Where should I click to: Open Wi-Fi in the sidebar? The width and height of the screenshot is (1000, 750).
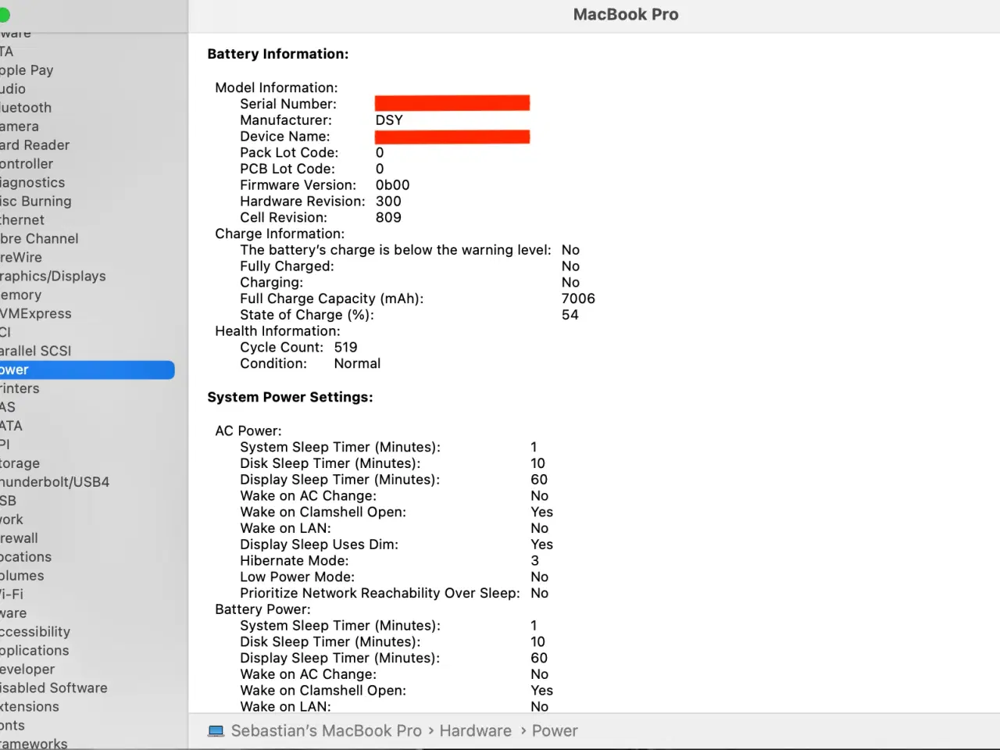(12, 595)
